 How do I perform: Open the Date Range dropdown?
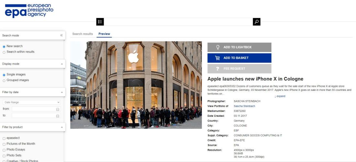click(32, 102)
